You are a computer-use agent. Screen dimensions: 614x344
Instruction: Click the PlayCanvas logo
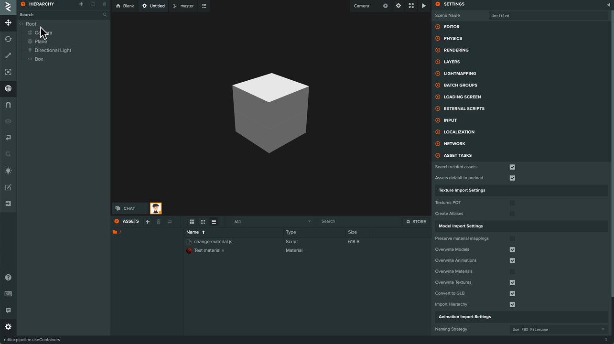8,7
